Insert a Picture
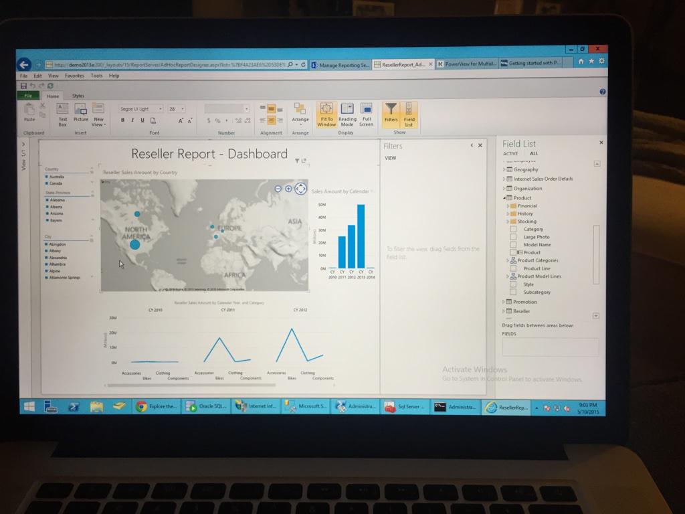 coord(81,112)
